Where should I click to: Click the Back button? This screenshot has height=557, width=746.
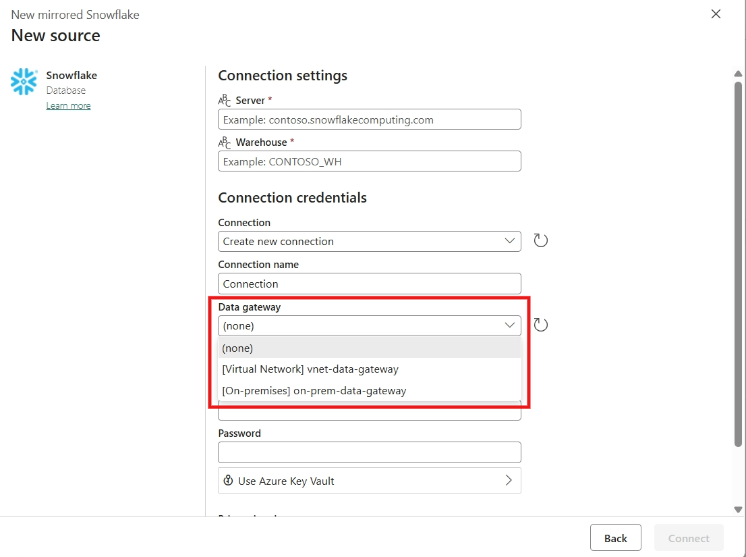pos(615,537)
